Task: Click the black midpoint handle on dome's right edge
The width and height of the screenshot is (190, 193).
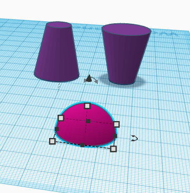Action: (x=115, y=136)
